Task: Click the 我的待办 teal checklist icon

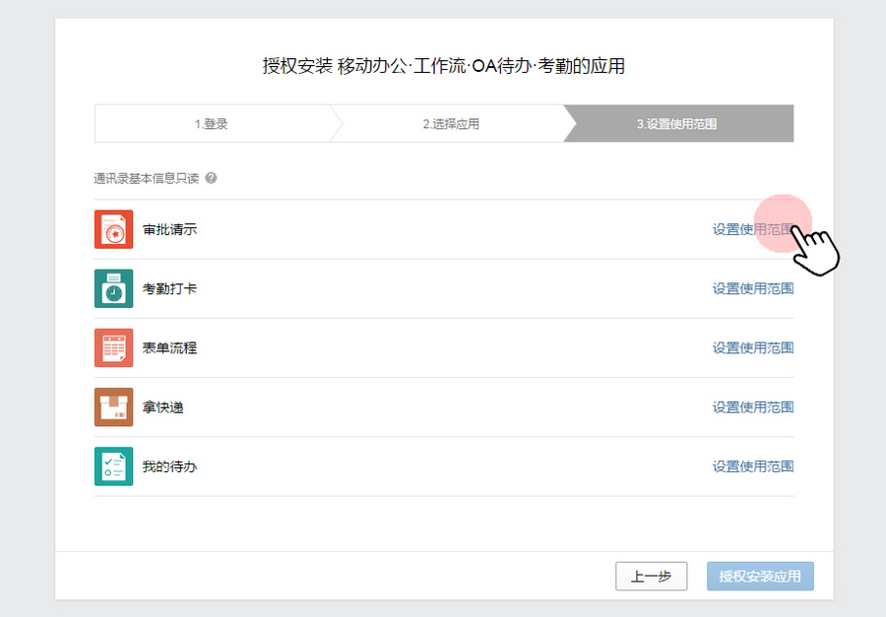Action: [113, 465]
